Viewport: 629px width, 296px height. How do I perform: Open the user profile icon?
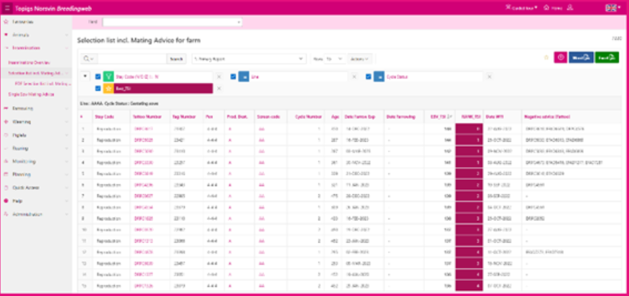coord(570,8)
